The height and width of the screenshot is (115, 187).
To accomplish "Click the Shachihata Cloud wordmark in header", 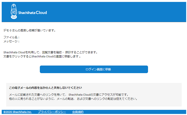I will click(x=33, y=13).
